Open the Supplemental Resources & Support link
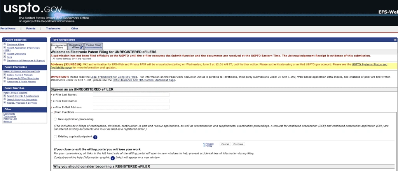The image size is (398, 171). pos(26,61)
